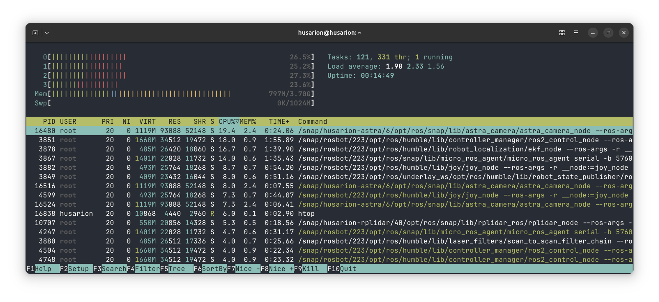
Task: Minimize the terminal window
Action: [x=593, y=33]
